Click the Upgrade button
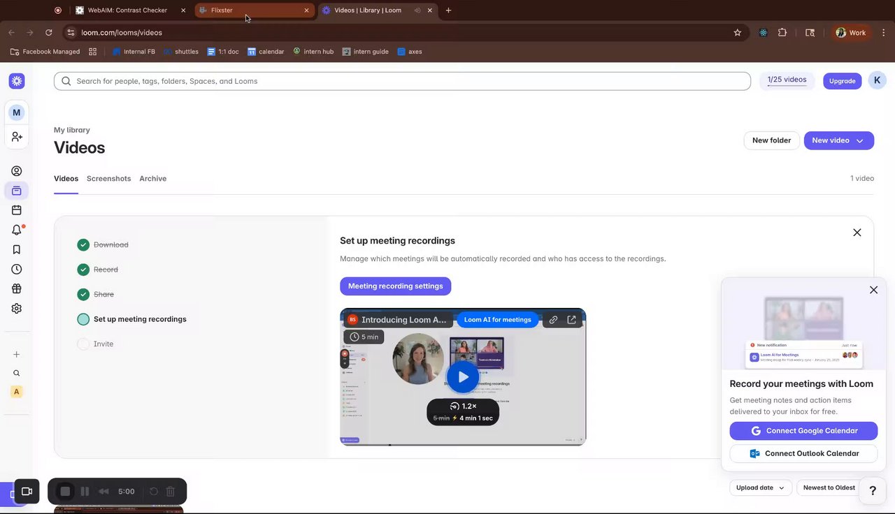 842,81
